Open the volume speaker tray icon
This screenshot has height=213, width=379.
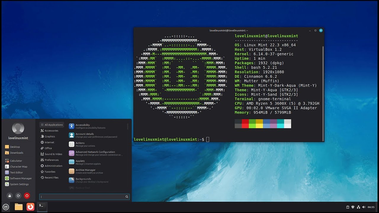pyautogui.click(x=364, y=207)
